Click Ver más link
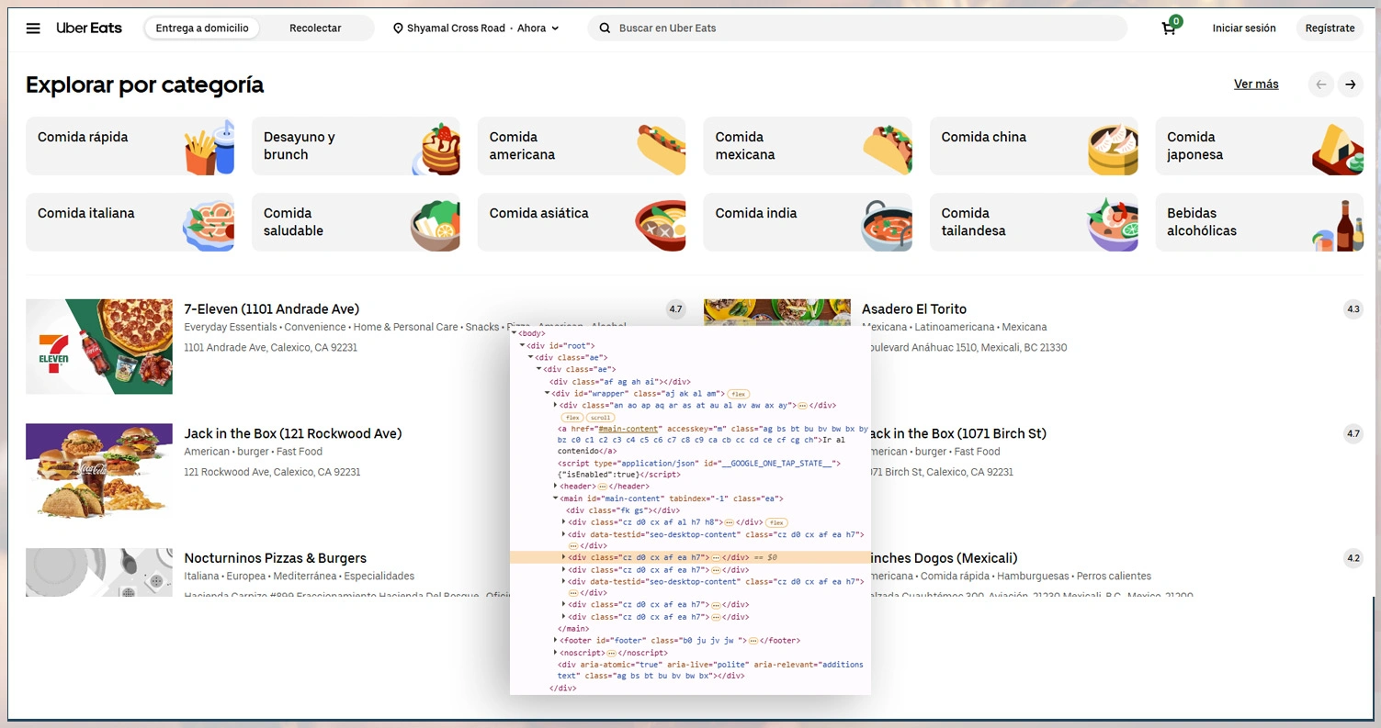 1256,84
